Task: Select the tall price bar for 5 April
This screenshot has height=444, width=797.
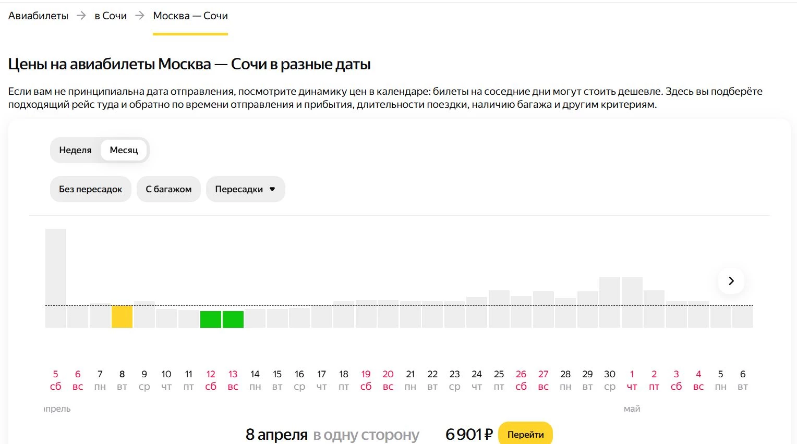Action: click(56, 278)
